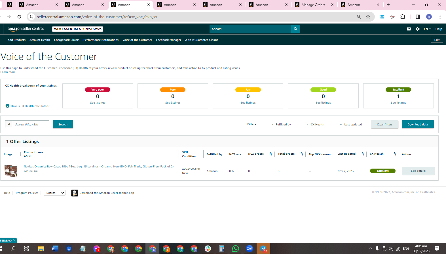Open the Chrome profile avatar
This screenshot has height=254, width=446.
pos(429,17)
